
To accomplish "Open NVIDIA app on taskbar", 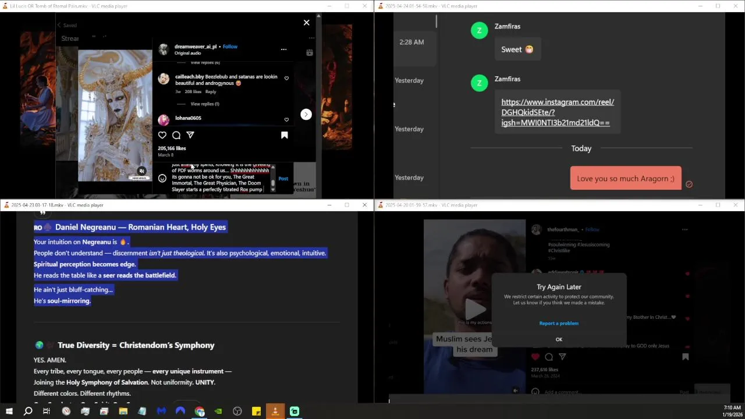I will (218, 411).
